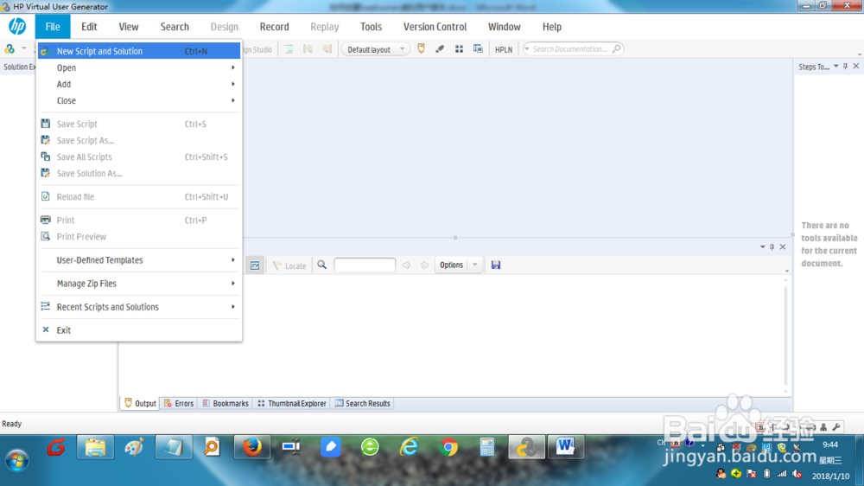The image size is (864, 486).
Task: Click the snapshot window toolbar icon
Action: 478,49
